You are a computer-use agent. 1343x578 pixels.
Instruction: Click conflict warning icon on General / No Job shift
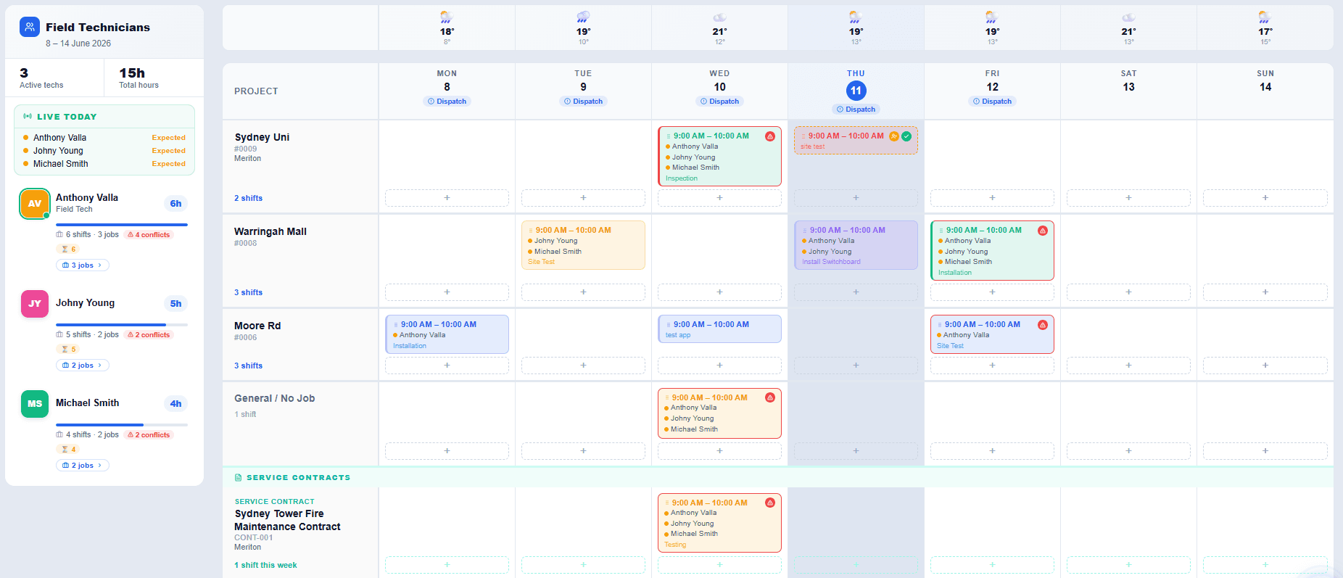pyautogui.click(x=770, y=397)
